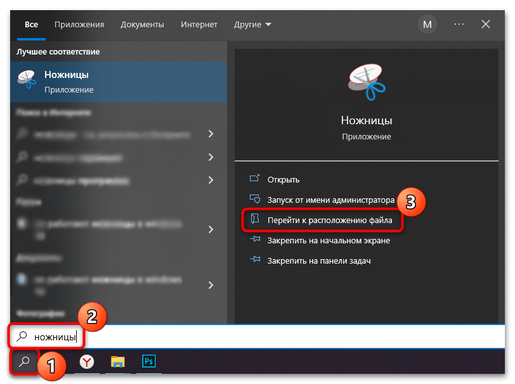This screenshot has height=384, width=515.
Task: Click Открыть to launch Ножницы
Action: [283, 179]
